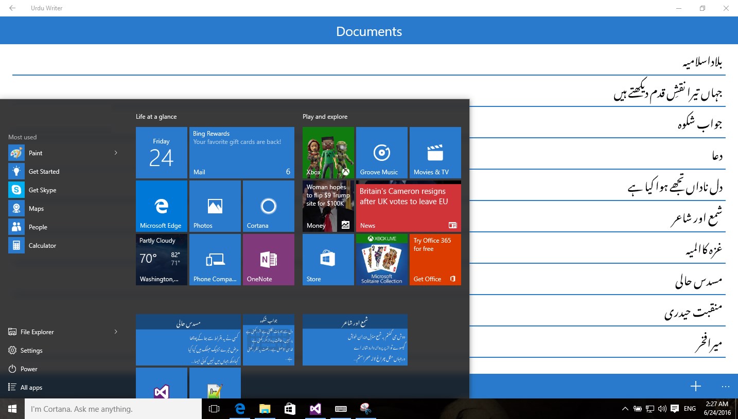Open the Microsoft Solitaire Collection tile

click(382, 260)
